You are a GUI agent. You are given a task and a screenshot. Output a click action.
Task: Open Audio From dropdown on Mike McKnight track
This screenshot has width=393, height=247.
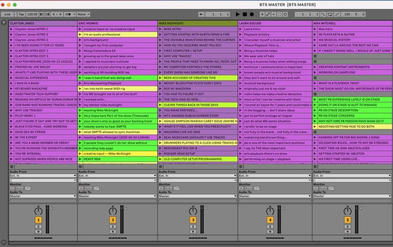198,176
